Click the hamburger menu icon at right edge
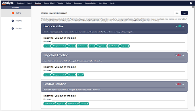Image resolution: width=195 pixels, height=111 pixels. coord(193,7)
